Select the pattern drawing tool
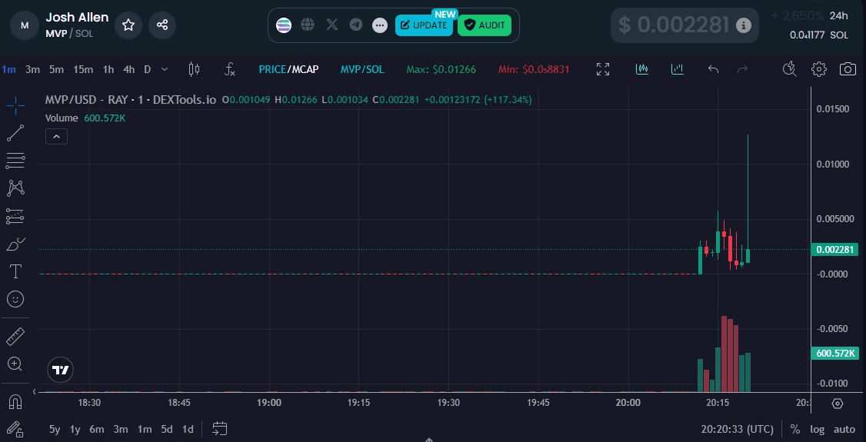 15,188
